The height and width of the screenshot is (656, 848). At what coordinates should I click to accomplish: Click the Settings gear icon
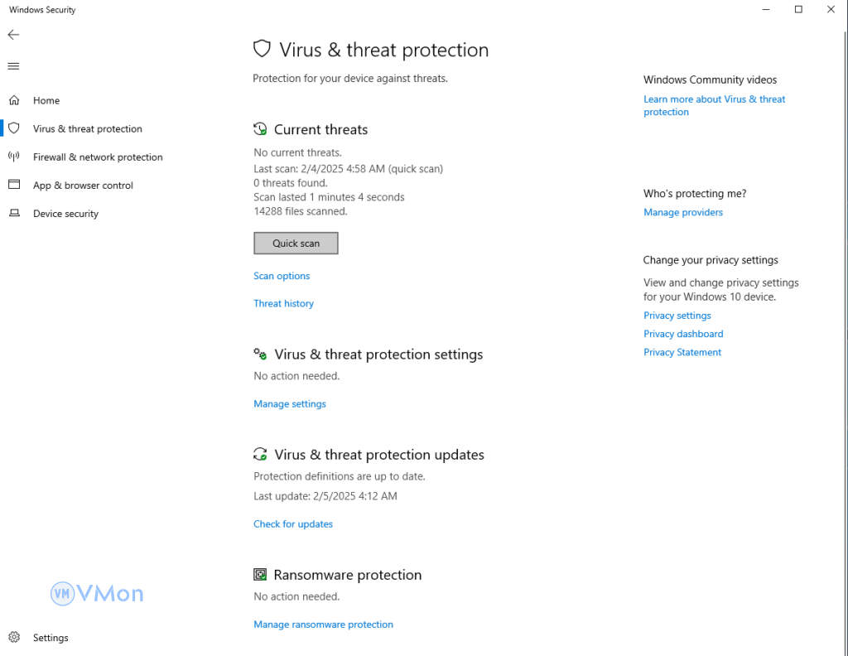click(x=14, y=638)
